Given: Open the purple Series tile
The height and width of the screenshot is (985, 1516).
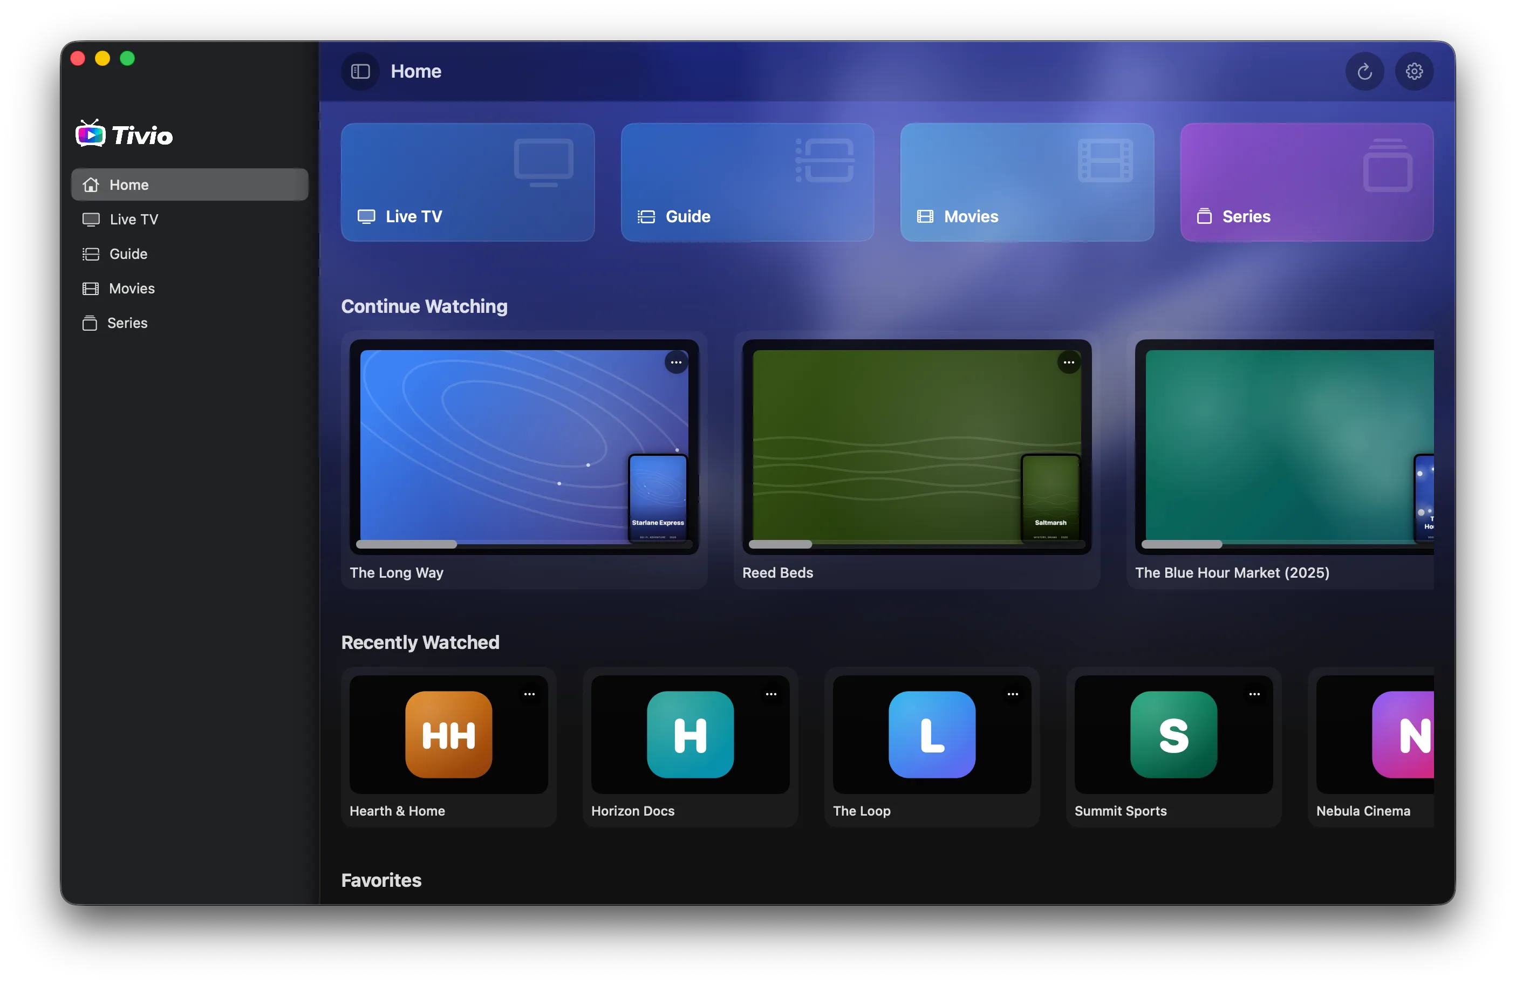Looking at the screenshot, I should pyautogui.click(x=1307, y=182).
